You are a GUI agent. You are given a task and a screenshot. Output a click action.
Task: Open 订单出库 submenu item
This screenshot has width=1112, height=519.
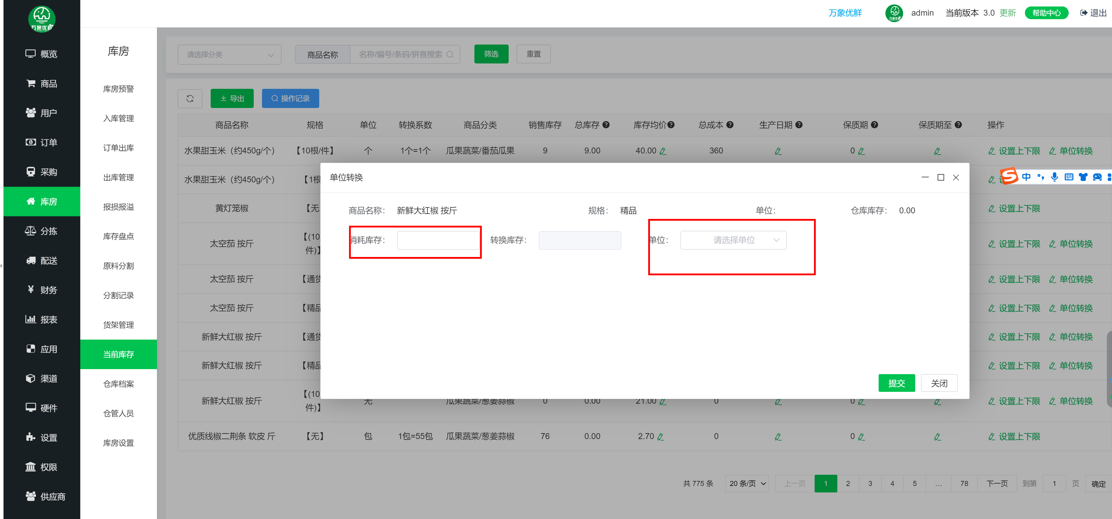click(x=118, y=148)
